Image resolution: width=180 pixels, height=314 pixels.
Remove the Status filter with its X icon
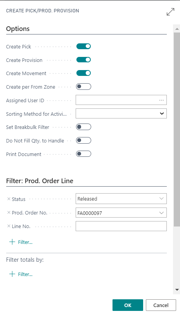point(9,199)
